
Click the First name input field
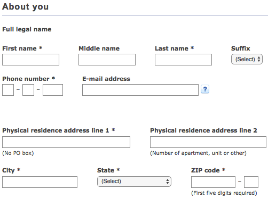(x=30, y=60)
